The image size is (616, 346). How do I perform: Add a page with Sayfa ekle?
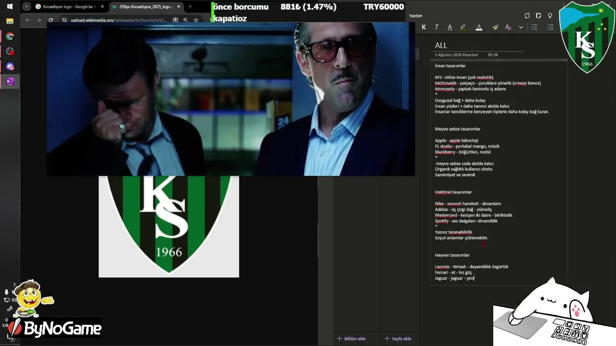[x=398, y=339]
